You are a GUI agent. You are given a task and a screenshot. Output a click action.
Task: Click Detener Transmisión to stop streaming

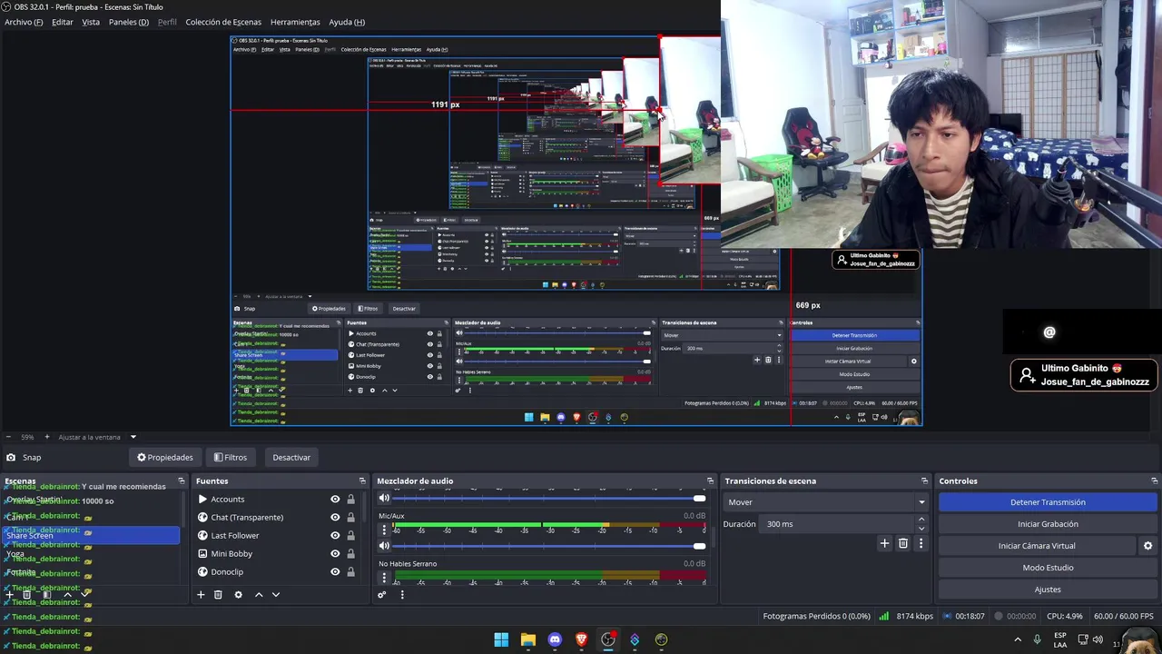pyautogui.click(x=1048, y=502)
